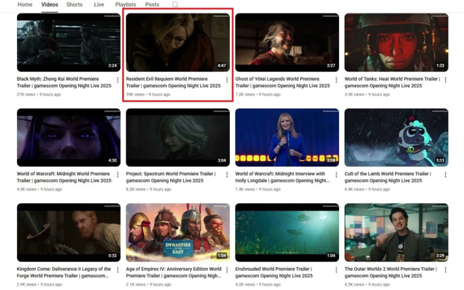Play the Ghost of Yōtei Legends thumbnail
The width and height of the screenshot is (464, 290).
pyautogui.click(x=287, y=43)
